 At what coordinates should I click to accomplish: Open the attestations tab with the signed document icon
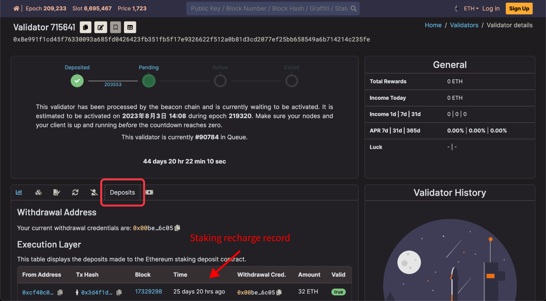pos(57,192)
